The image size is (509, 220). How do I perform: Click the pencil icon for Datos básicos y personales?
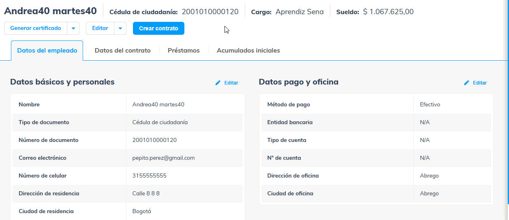point(218,82)
